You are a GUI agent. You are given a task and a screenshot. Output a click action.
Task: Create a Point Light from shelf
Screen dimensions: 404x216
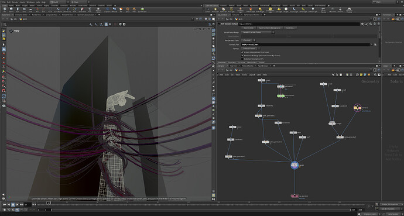(x=215, y=10)
